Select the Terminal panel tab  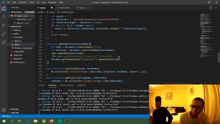click(52, 85)
